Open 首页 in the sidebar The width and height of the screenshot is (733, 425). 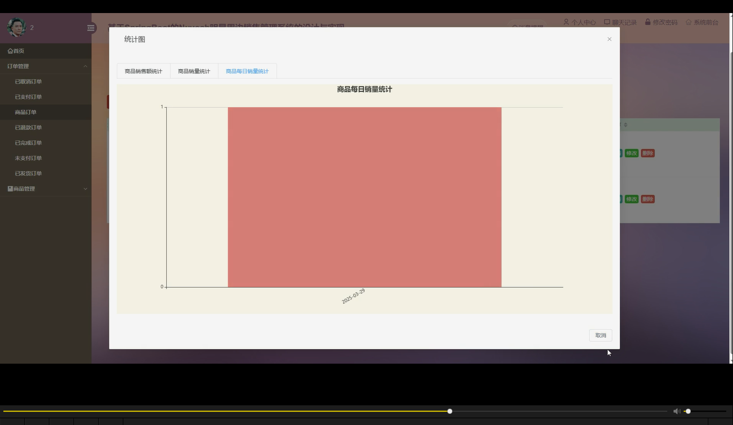(45, 51)
